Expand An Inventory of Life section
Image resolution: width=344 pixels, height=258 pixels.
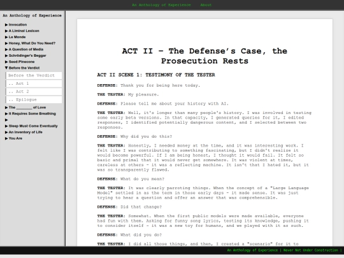coord(24,132)
